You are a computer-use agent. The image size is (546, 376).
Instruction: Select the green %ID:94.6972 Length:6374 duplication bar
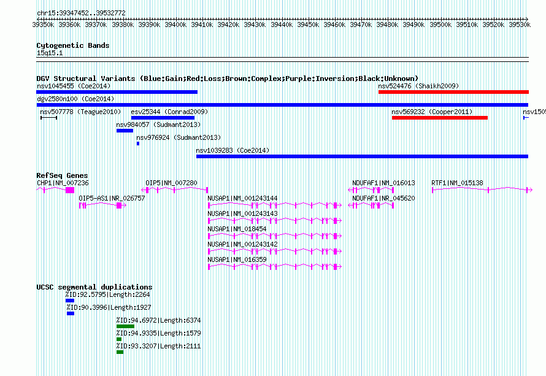(125, 326)
